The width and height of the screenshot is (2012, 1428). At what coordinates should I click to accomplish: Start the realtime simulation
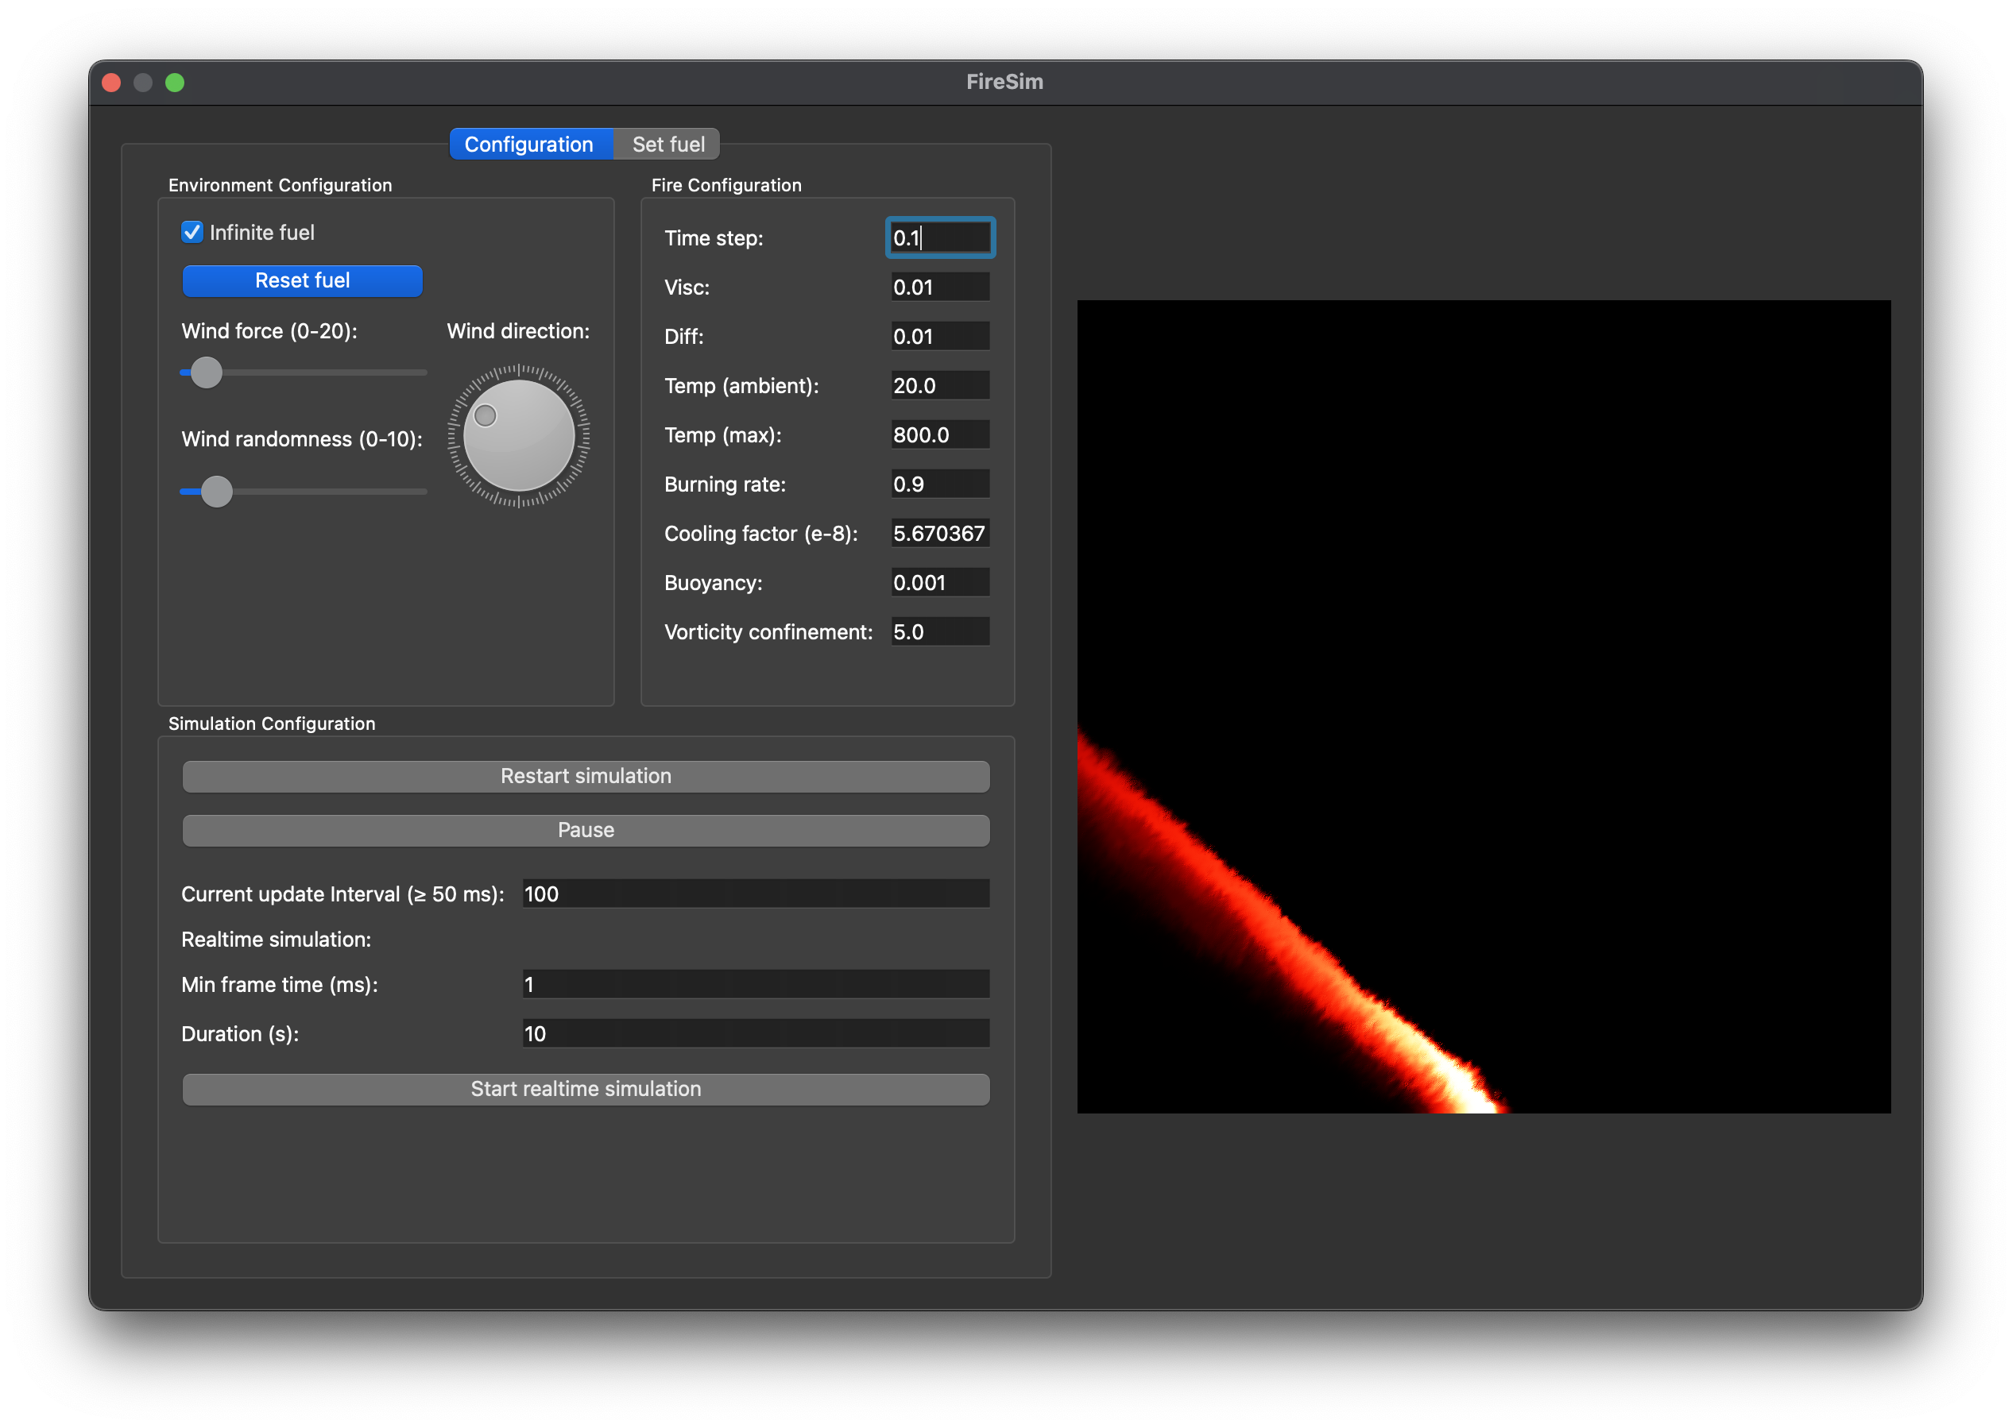pyautogui.click(x=585, y=1089)
